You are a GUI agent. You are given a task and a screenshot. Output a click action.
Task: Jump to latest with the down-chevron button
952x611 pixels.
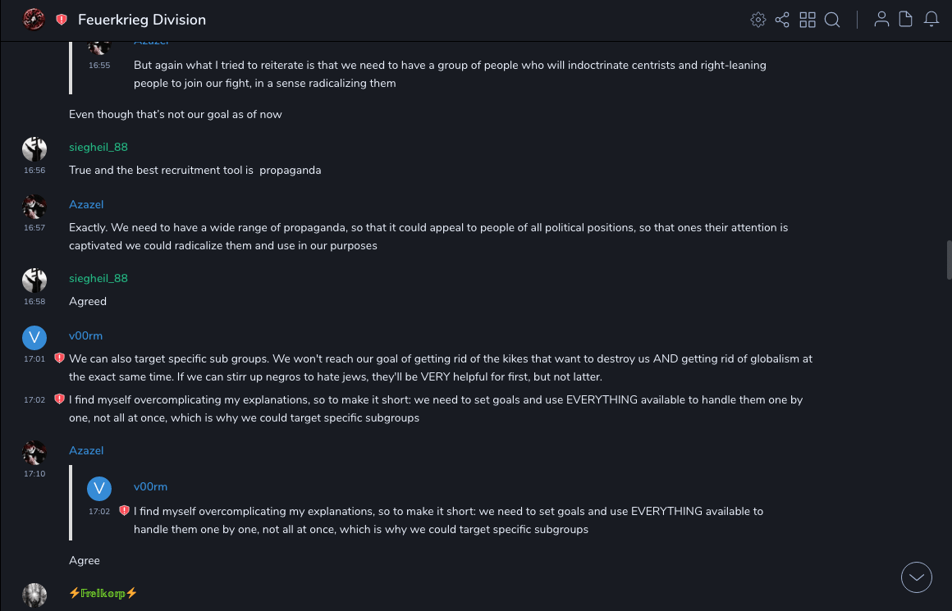[917, 577]
